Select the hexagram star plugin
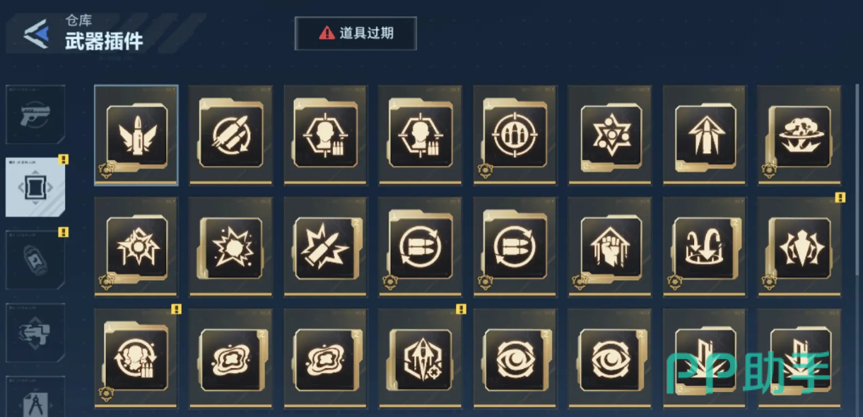The image size is (863, 417). [x=610, y=135]
